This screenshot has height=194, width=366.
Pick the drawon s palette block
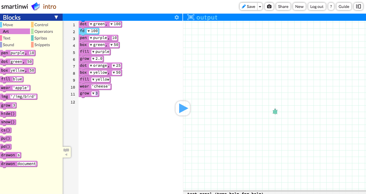(11, 155)
